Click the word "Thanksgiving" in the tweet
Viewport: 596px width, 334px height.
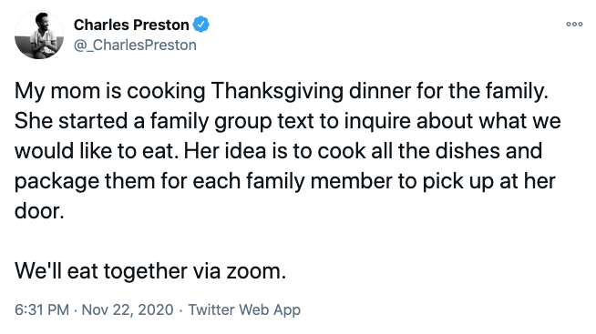pos(277,92)
